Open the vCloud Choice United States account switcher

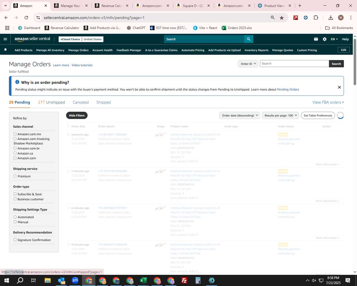(81, 39)
